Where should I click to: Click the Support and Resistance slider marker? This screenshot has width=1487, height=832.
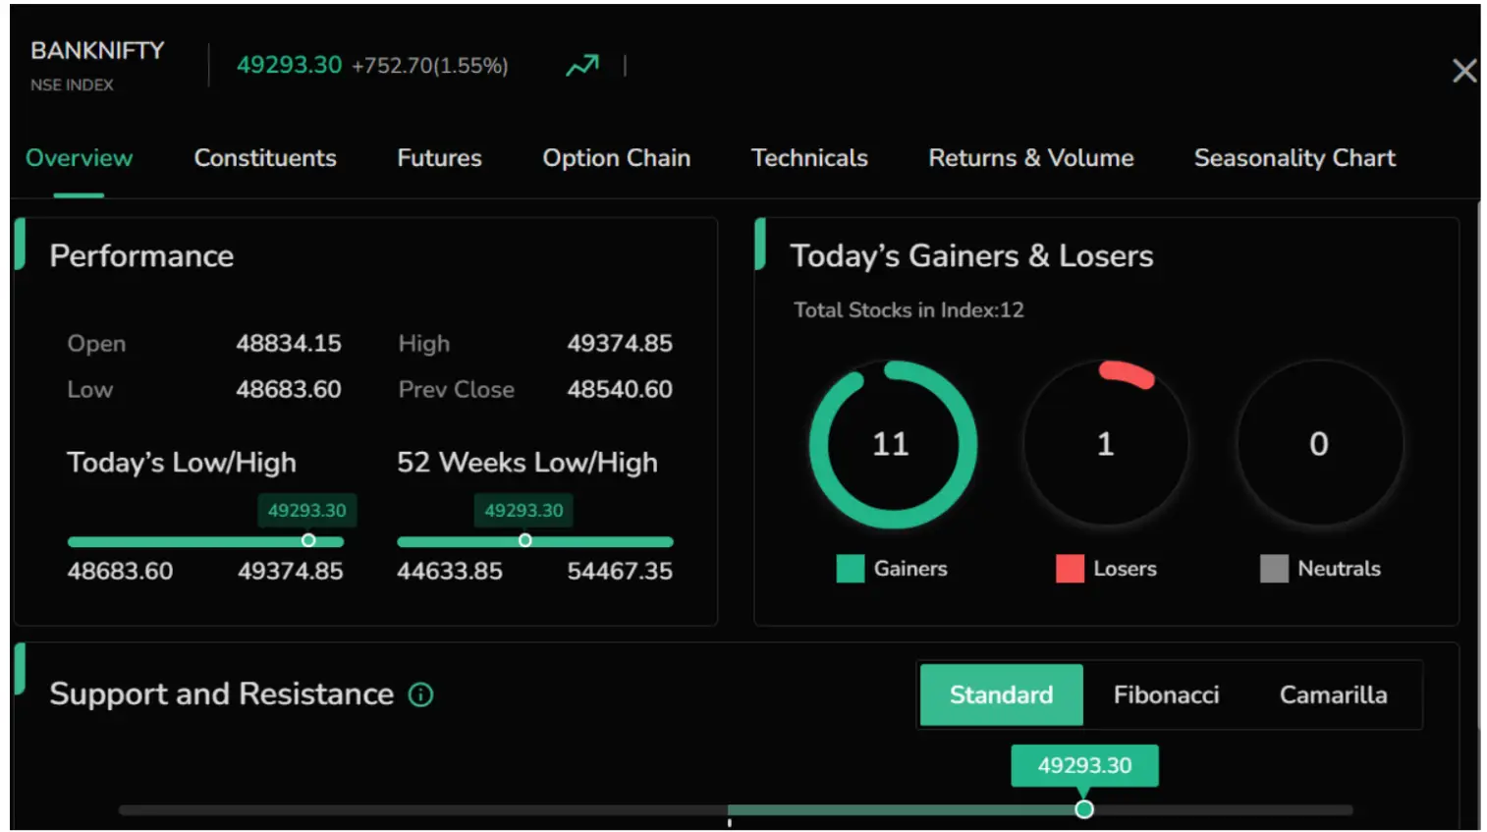[1083, 809]
